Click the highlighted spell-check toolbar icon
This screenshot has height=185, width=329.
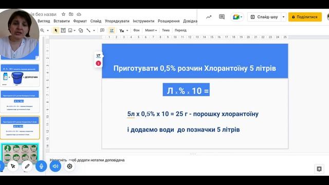click(112, 30)
